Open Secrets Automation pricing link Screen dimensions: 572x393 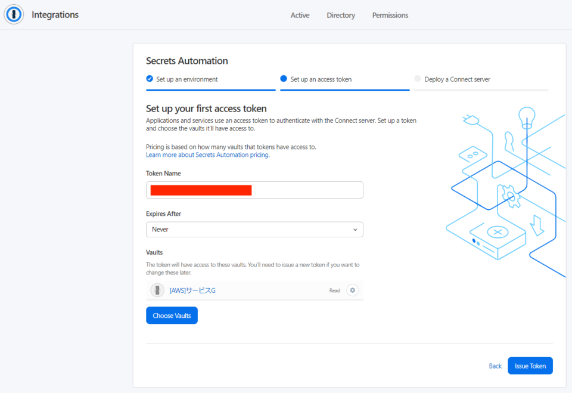[207, 155]
